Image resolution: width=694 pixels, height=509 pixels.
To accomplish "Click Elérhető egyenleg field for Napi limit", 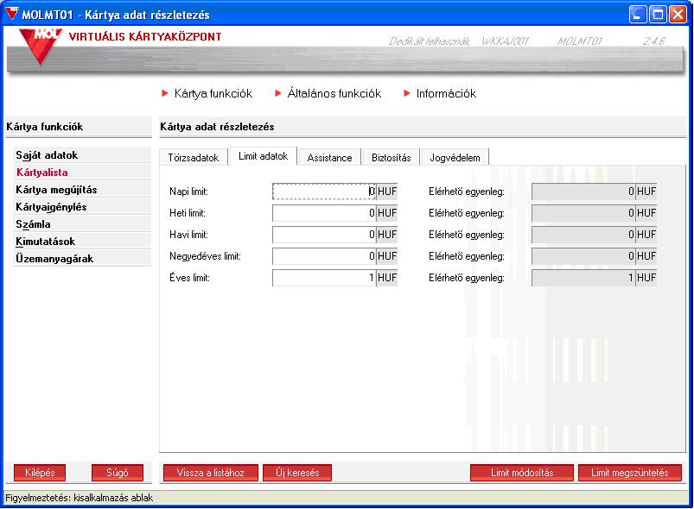I will pos(583,192).
